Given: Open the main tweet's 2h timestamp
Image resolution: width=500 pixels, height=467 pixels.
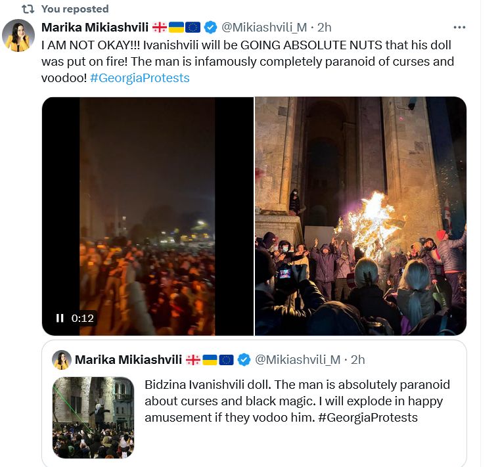Looking at the screenshot, I should click(324, 27).
